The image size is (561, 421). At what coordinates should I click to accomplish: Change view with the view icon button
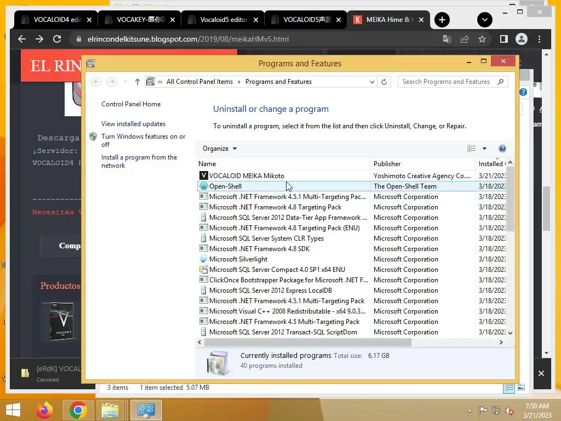tap(471, 148)
